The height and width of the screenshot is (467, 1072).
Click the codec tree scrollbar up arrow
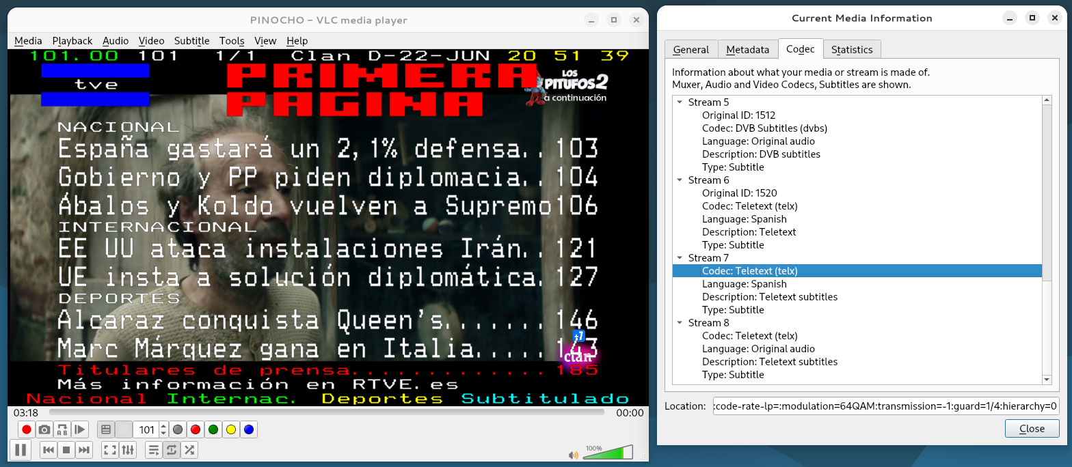[1047, 100]
